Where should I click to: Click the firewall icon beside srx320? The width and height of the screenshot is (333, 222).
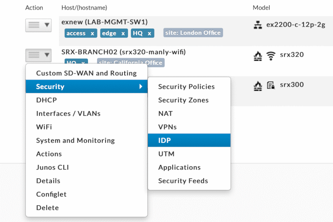coord(258,56)
